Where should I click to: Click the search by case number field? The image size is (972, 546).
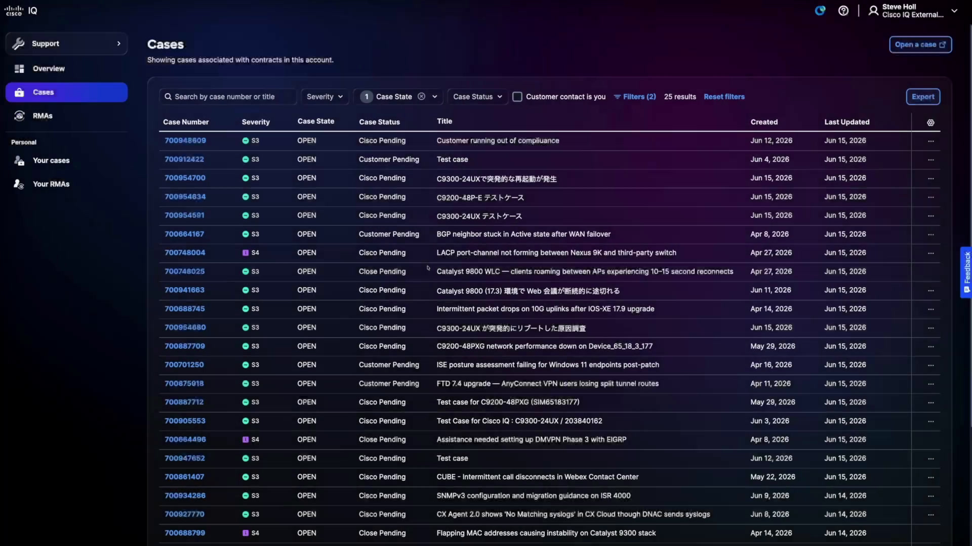228,97
